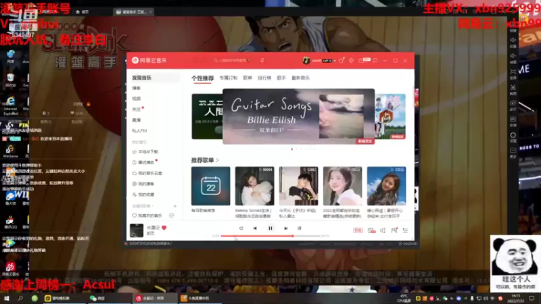Select 歌单 tab
541x304 pixels.
[248, 78]
